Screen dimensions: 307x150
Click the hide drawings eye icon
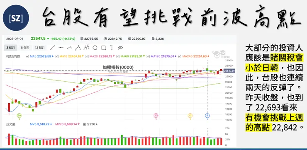point(120,48)
